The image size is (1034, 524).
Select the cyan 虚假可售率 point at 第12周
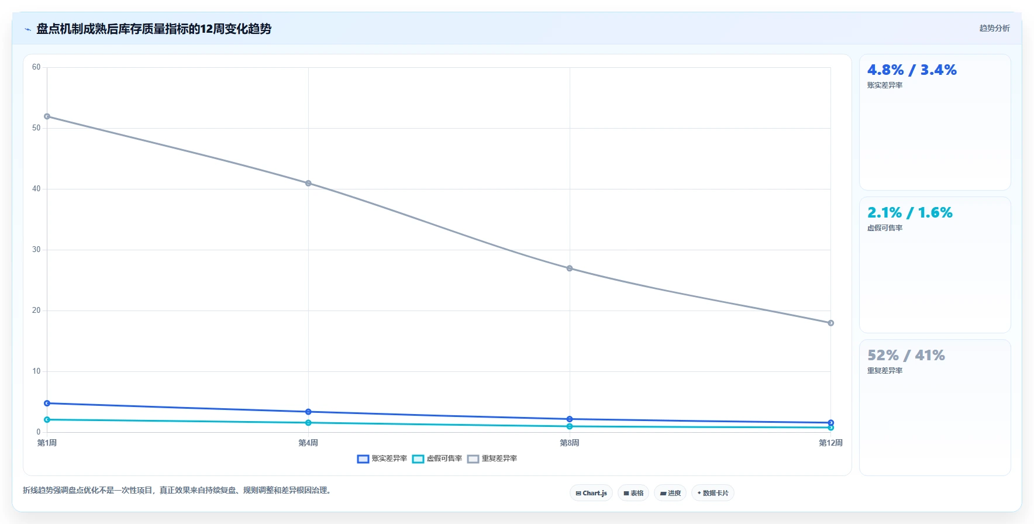tap(830, 428)
